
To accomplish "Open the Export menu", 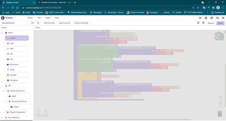I will 48,18.
